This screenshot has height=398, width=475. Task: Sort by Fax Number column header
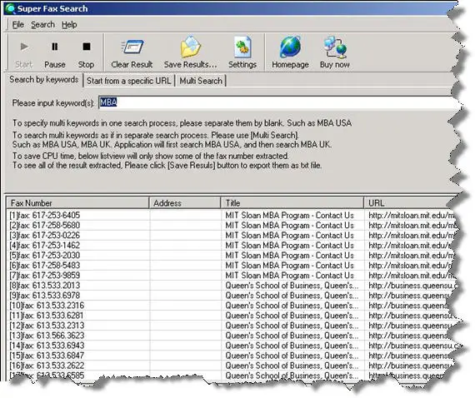tap(77, 203)
